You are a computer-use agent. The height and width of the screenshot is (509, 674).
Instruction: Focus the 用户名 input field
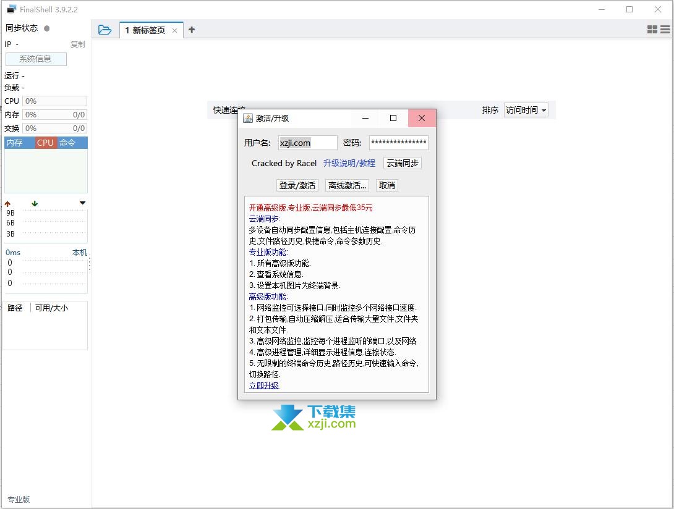coord(307,143)
